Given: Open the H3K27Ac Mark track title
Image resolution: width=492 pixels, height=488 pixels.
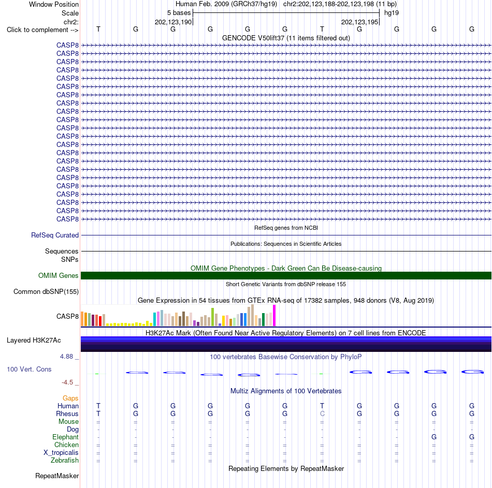Looking at the screenshot, I should (x=286, y=333).
